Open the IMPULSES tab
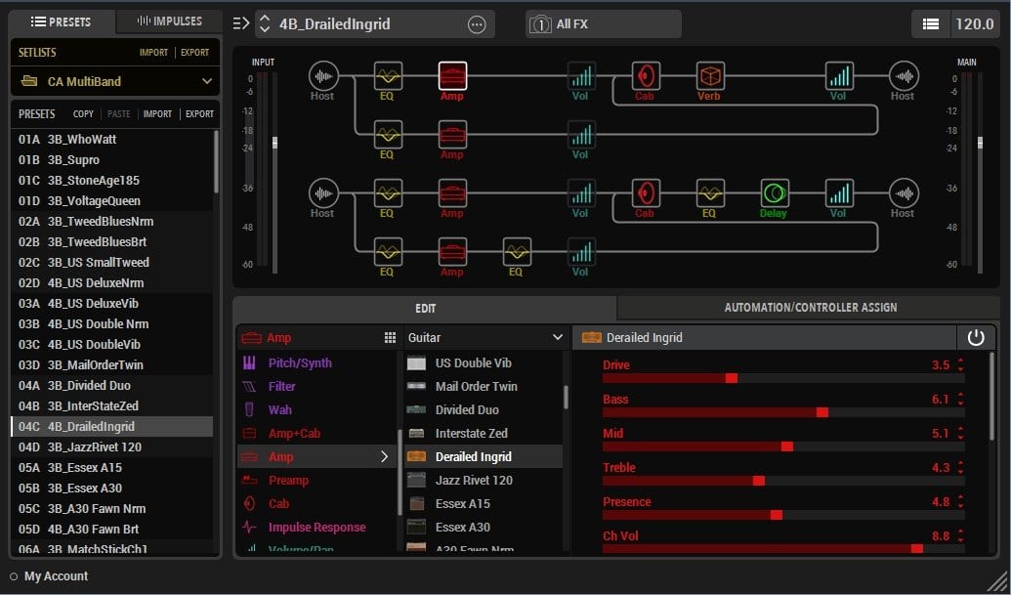The width and height of the screenshot is (1011, 595). tap(168, 21)
